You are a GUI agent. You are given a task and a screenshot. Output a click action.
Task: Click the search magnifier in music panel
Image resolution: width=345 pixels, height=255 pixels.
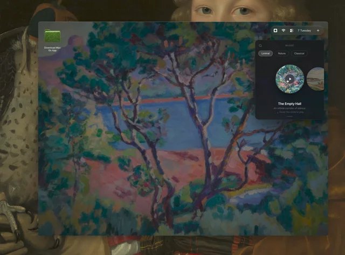click(260, 45)
